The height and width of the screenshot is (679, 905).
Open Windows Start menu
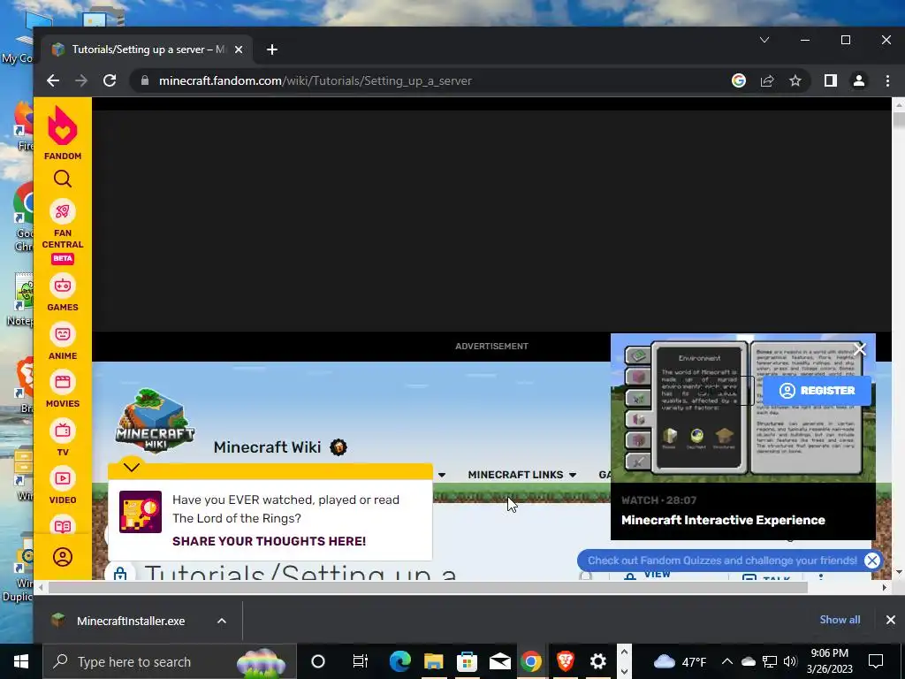click(21, 661)
